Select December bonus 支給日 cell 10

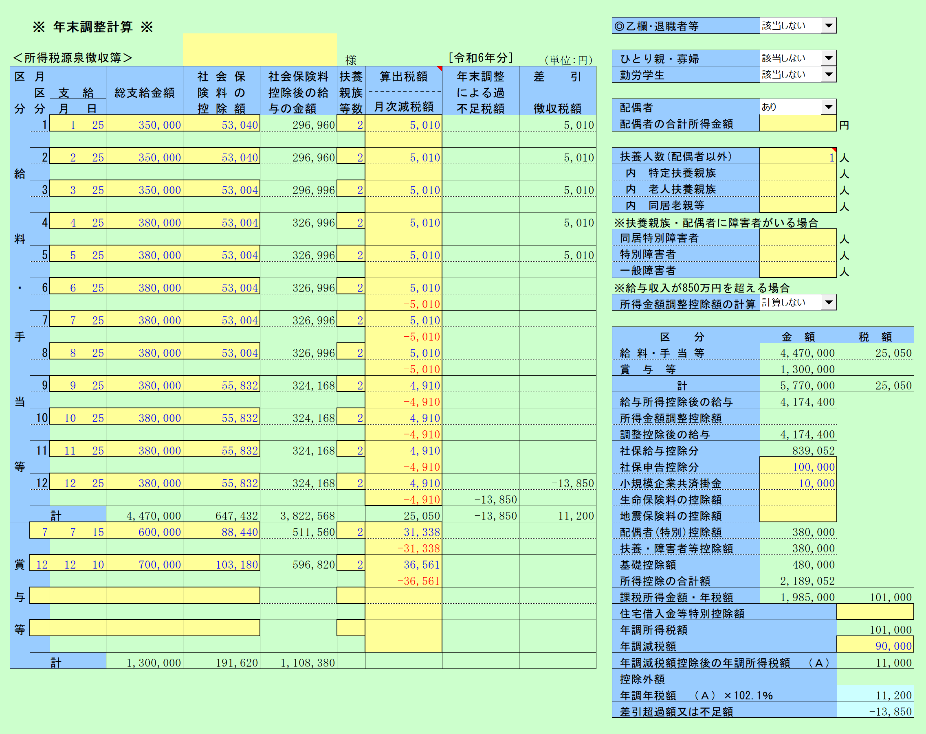(92, 563)
